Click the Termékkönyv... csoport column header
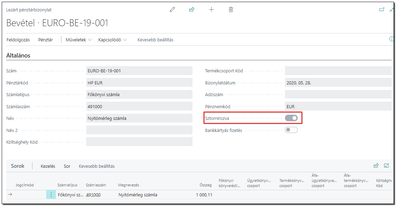This screenshot has width=396, height=206. 292,183
